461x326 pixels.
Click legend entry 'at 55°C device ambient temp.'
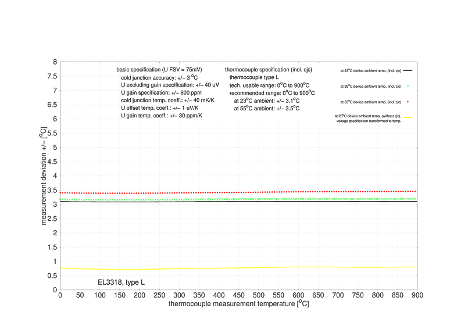tap(371, 102)
